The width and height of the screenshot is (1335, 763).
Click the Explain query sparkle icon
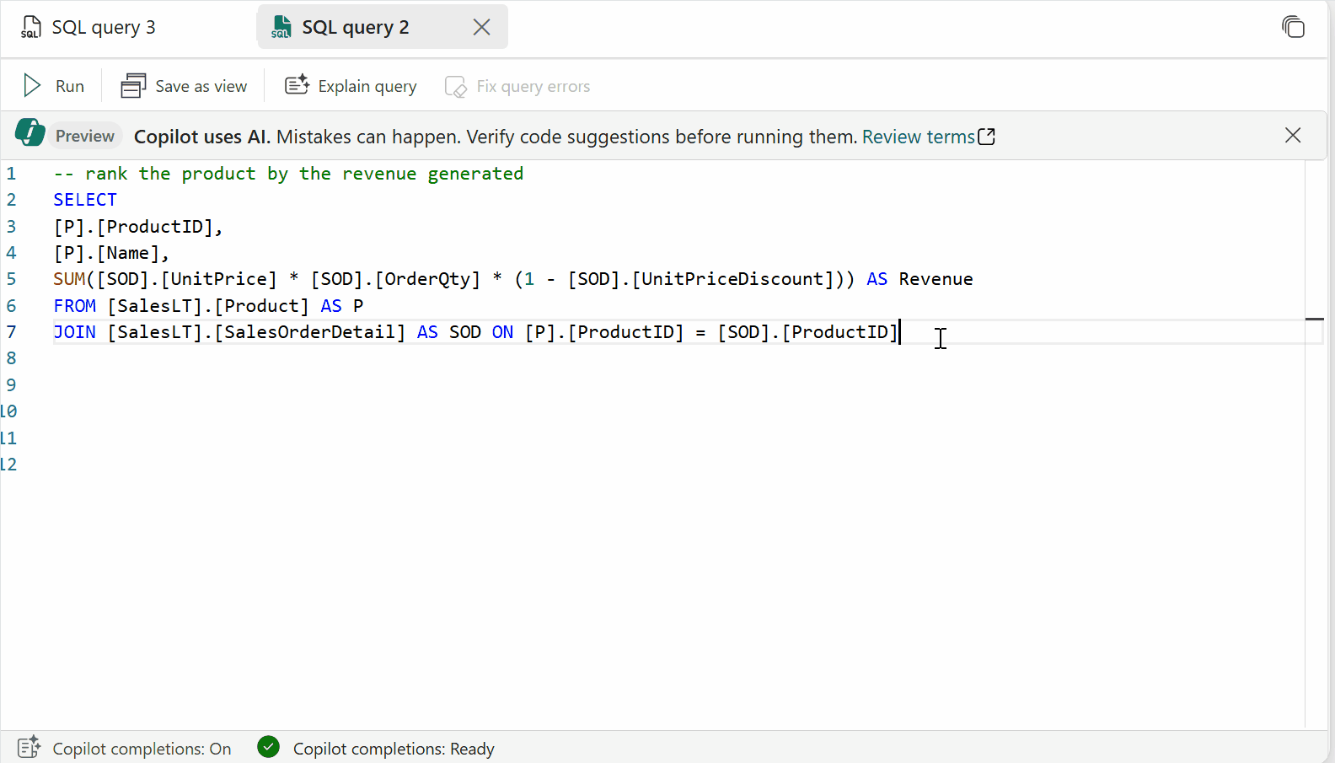click(x=297, y=85)
